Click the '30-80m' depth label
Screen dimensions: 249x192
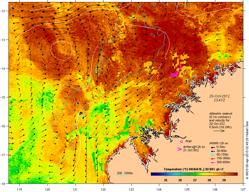222,151
